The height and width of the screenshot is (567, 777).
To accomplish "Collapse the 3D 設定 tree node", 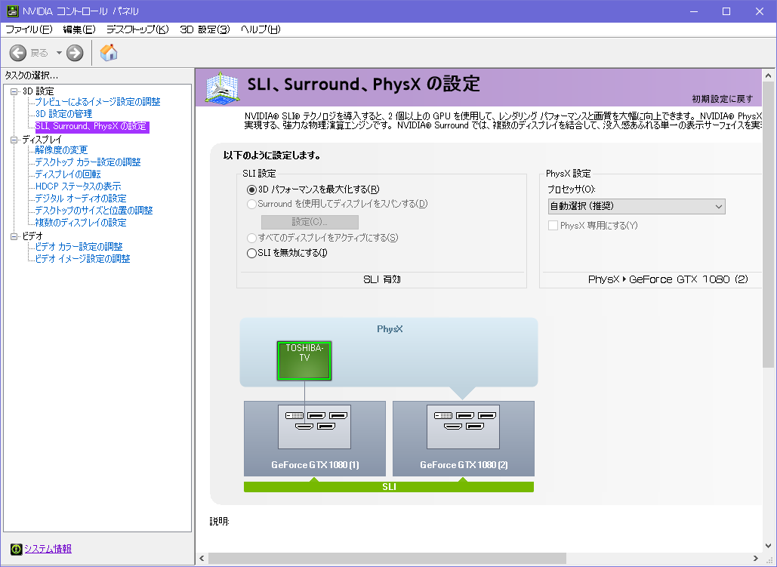I will click(x=14, y=91).
